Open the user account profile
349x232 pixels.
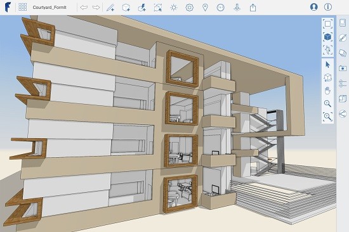(314, 7)
